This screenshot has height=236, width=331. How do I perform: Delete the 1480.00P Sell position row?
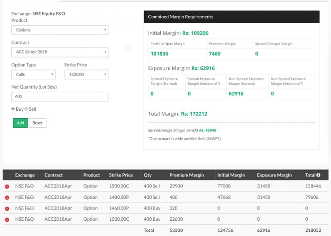pos(7,198)
